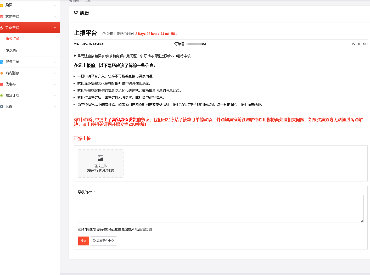Screen dimensions: 370x275
Task: Click the 尊敬的Z2U message textarea
Action: coord(221,209)
